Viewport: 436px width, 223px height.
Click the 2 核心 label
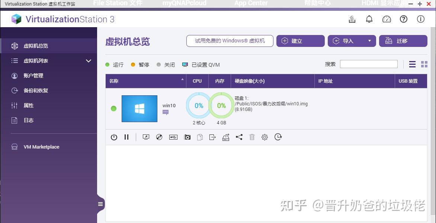pos(199,122)
